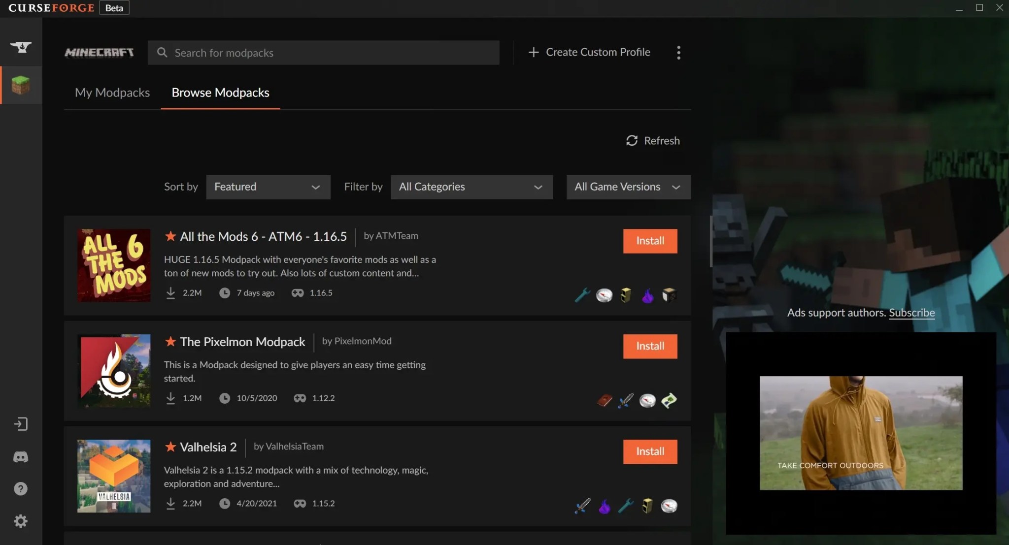The image size is (1009, 545).
Task: Open the Valhelsia 2 modpack thumbnail
Action: (x=114, y=476)
